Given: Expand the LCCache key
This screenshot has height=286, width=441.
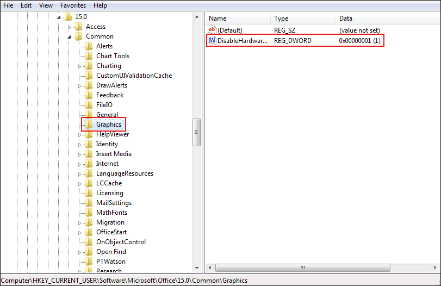Looking at the screenshot, I should (x=79, y=184).
